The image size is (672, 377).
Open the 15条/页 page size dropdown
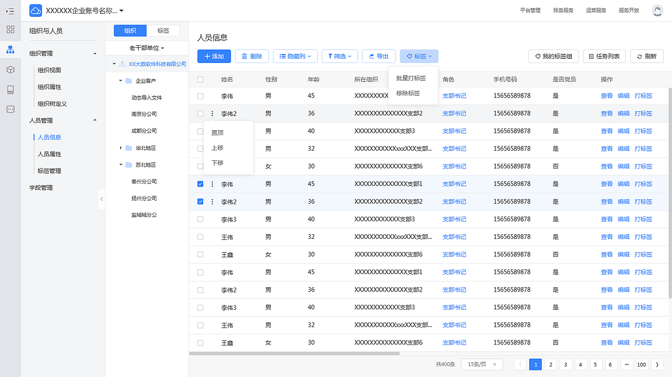click(482, 364)
